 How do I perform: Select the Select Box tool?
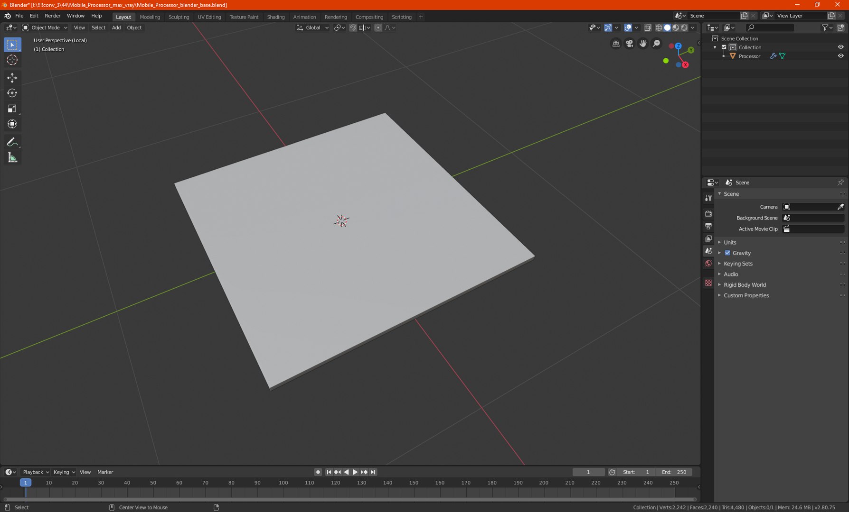point(12,45)
